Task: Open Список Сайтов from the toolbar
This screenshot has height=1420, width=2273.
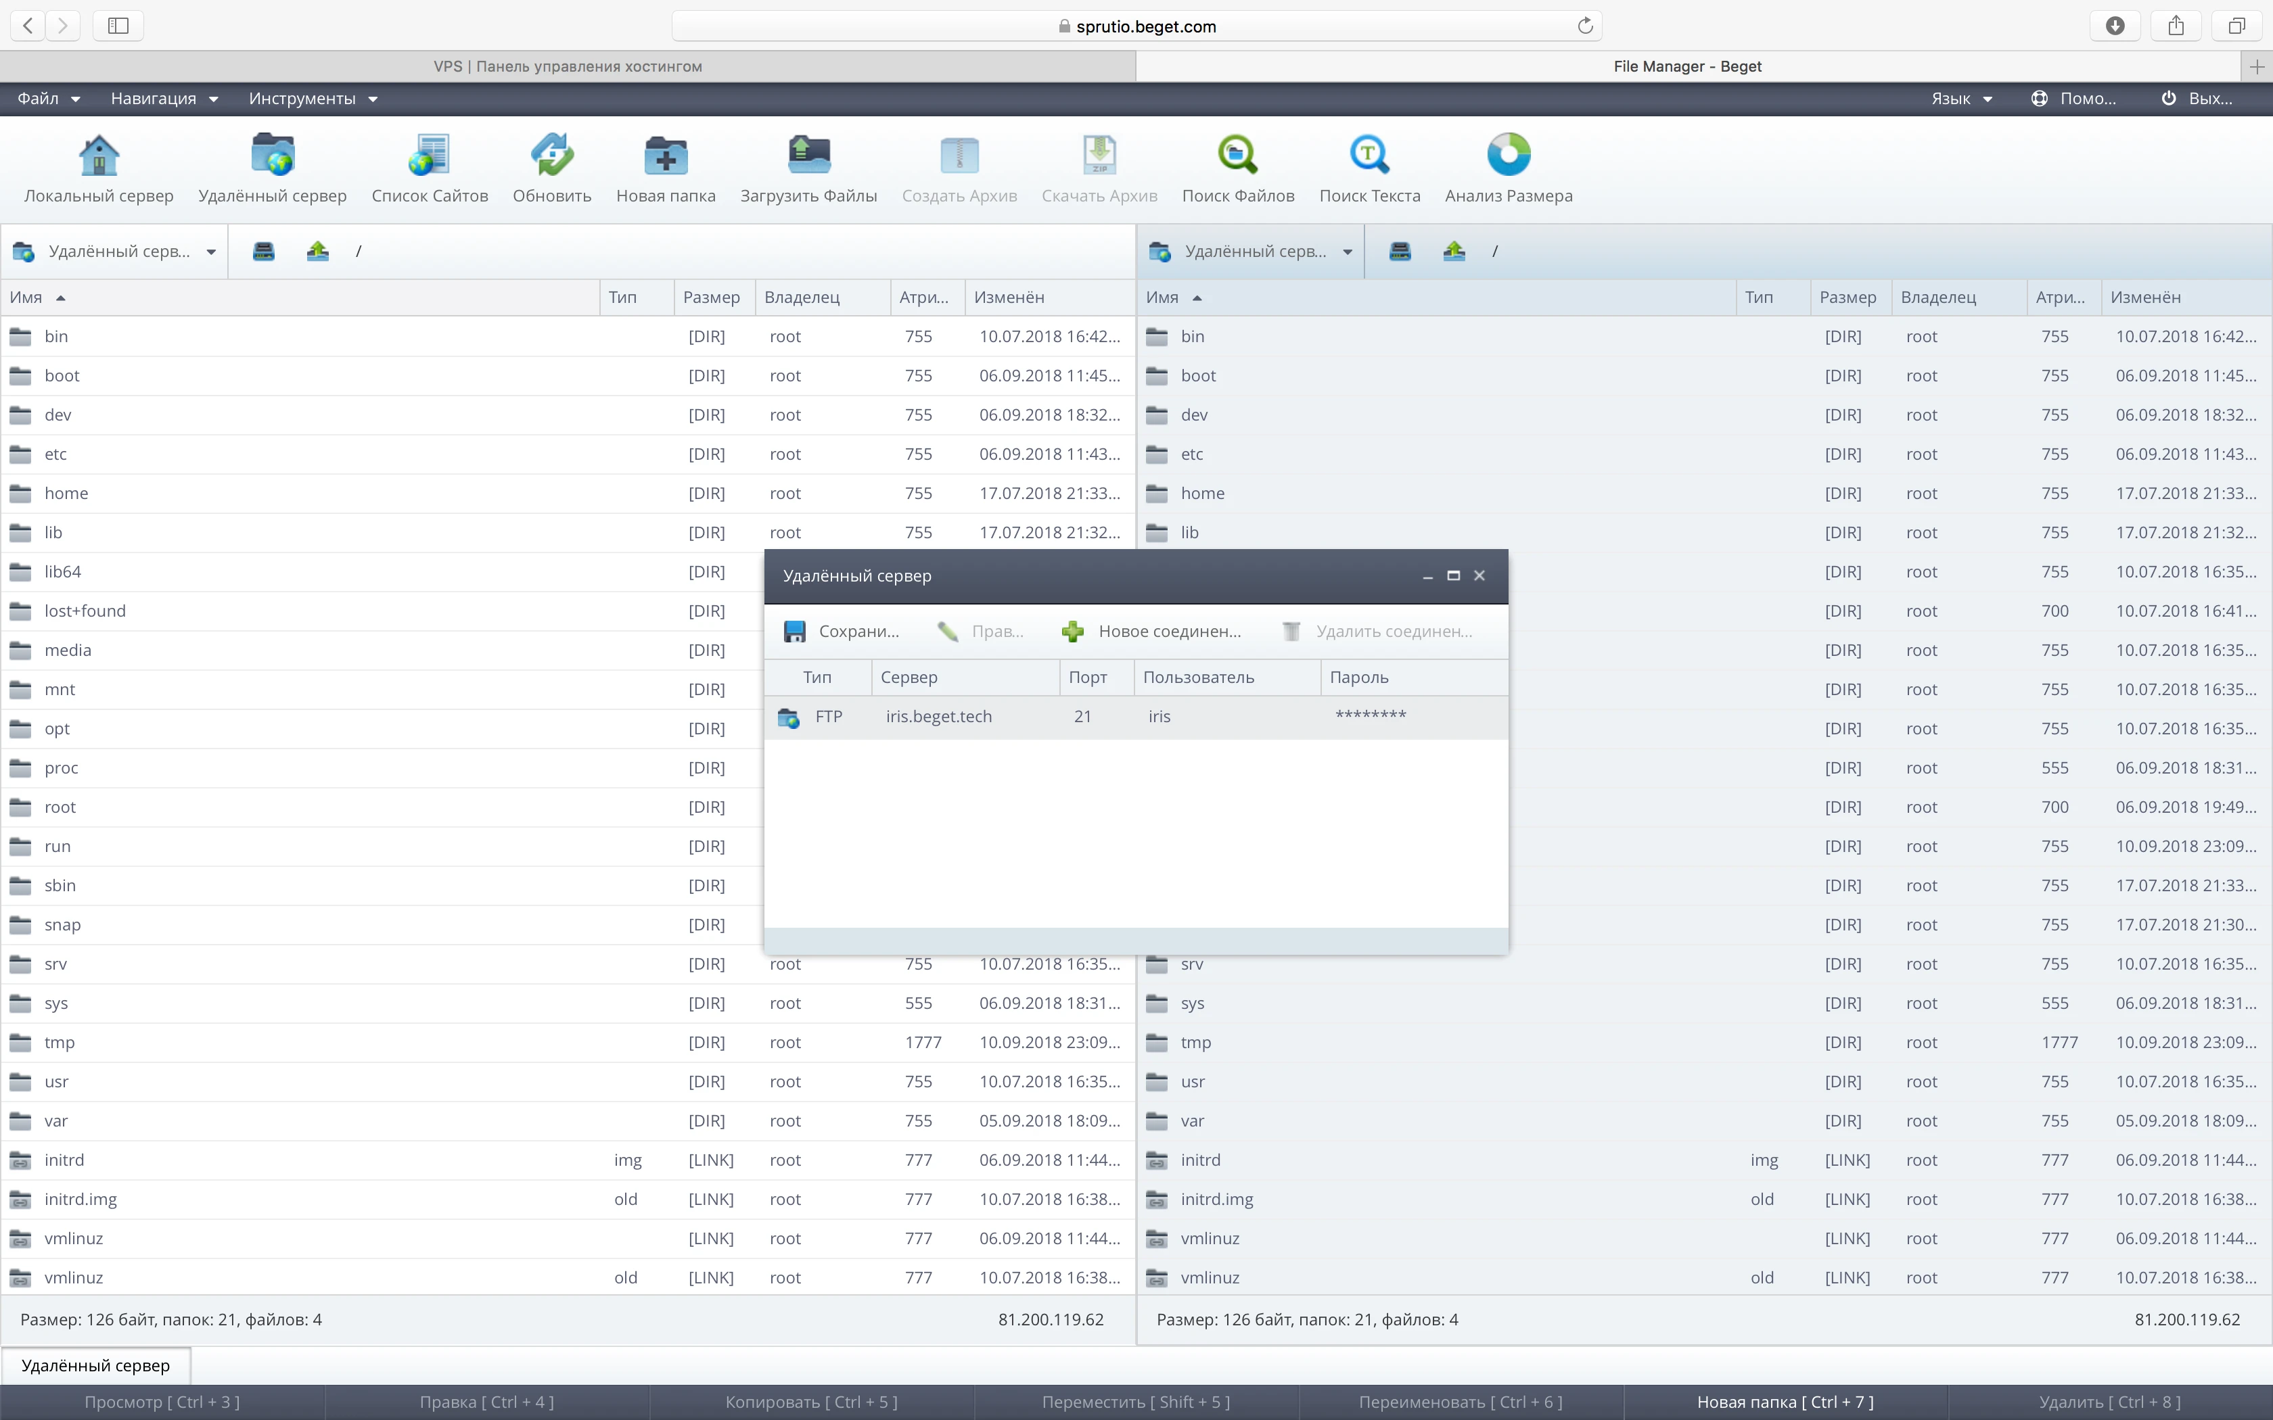Action: (x=430, y=156)
